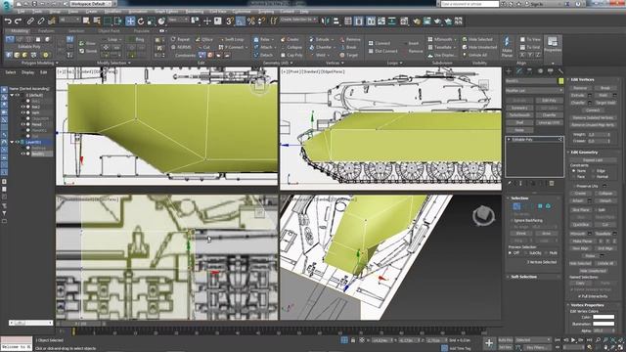This screenshot has height=352, width=626.
Task: Open the Utilities command panel tab
Action: tap(560, 71)
